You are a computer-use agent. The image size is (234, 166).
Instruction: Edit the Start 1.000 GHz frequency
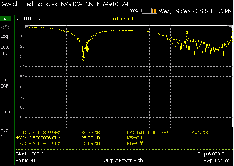[33, 154]
